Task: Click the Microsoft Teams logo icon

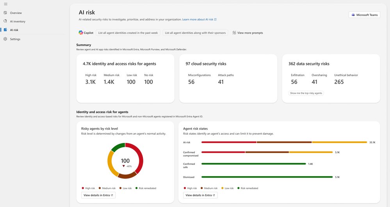Action: pyautogui.click(x=353, y=15)
